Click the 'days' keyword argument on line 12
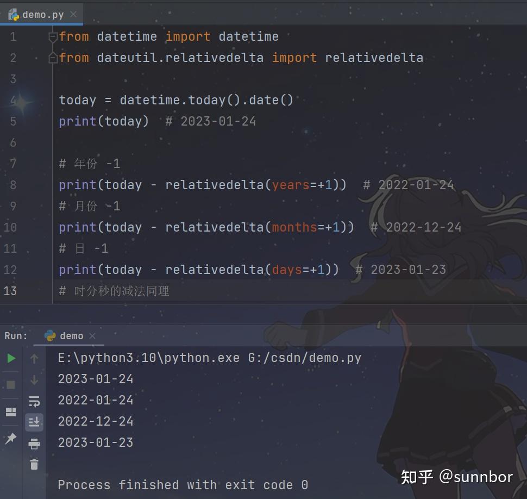This screenshot has width=527, height=499. (x=287, y=270)
